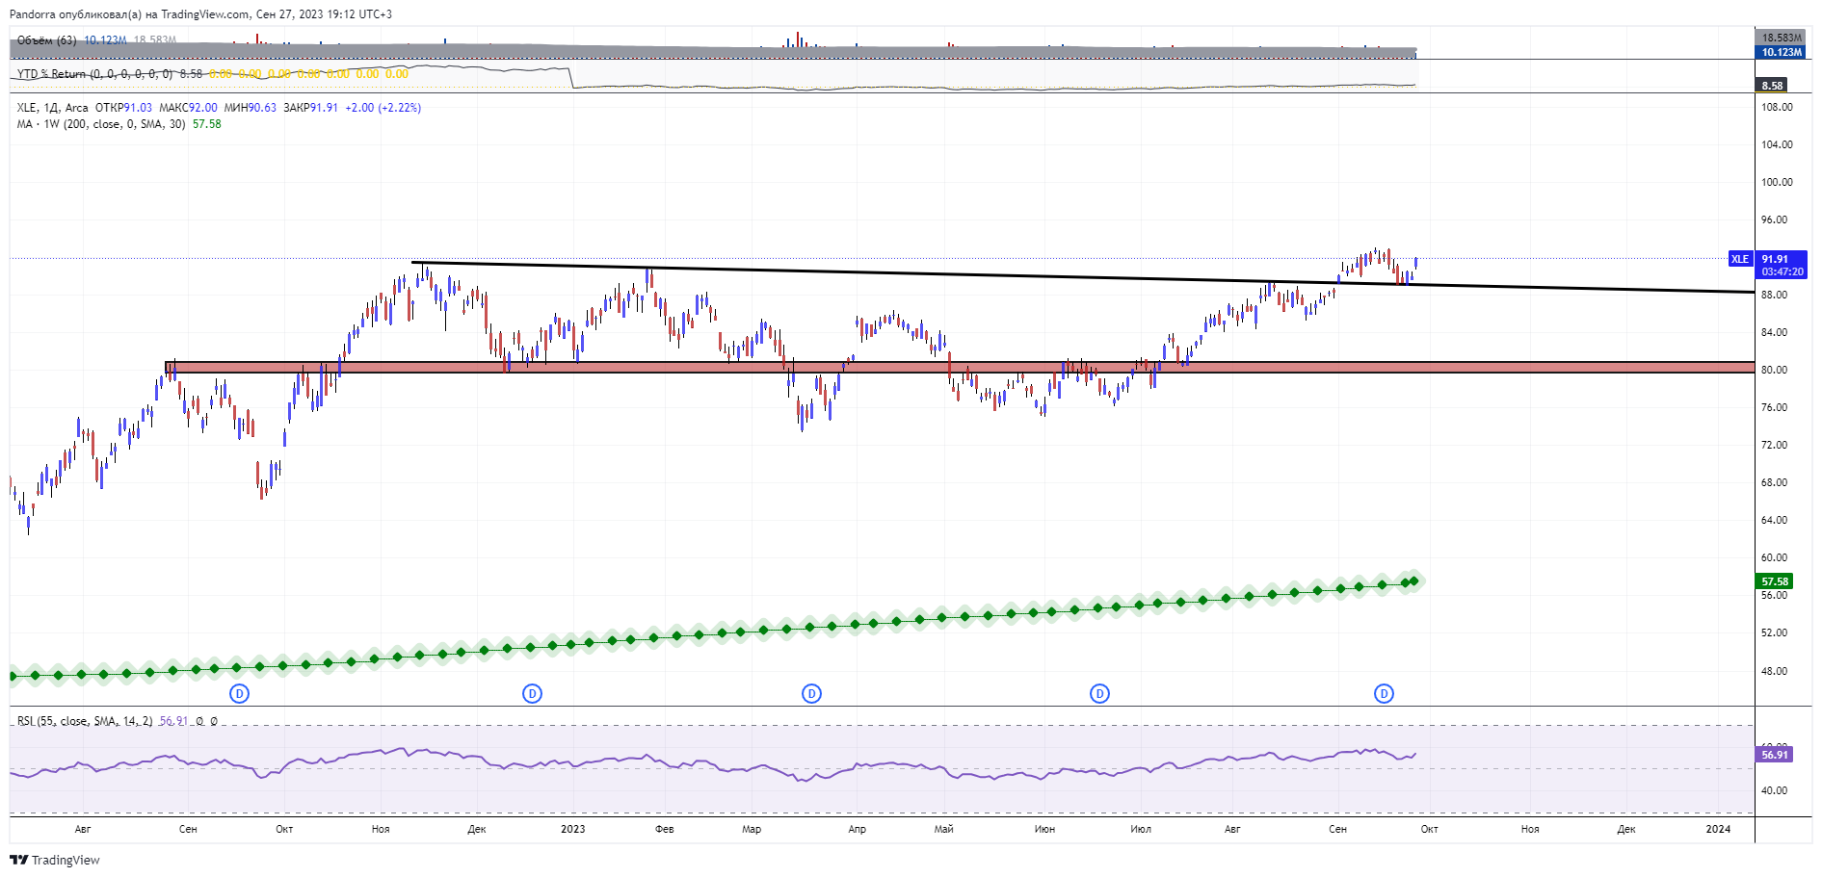Click the 'МАКС92.00' high value in legend
The height and width of the screenshot is (877, 1822).
(x=188, y=108)
